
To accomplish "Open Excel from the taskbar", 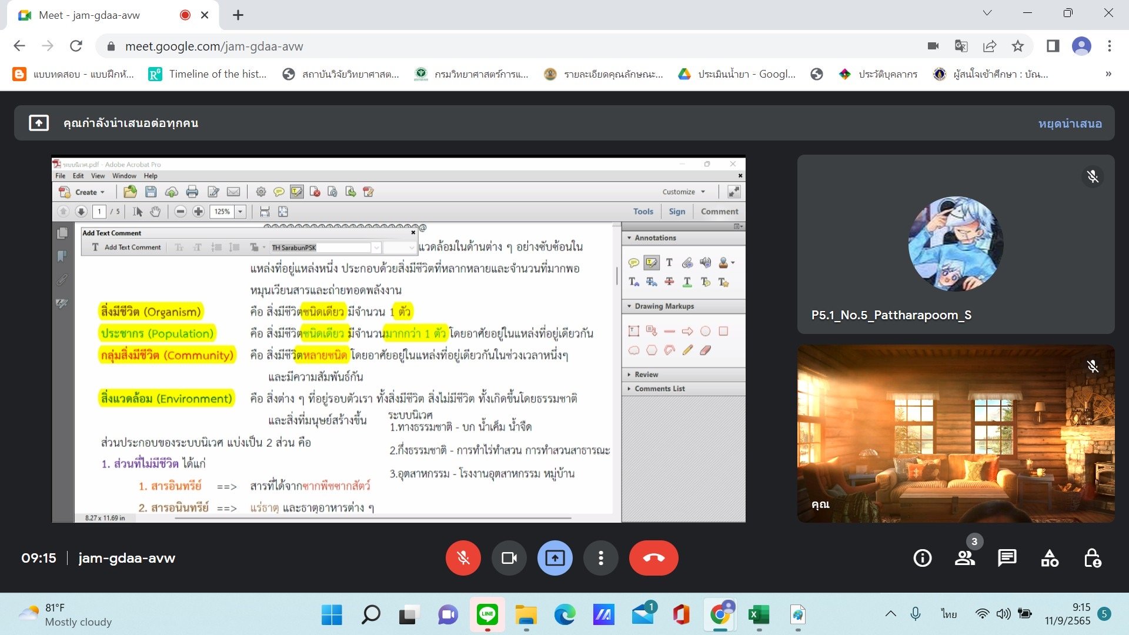I will 759,615.
